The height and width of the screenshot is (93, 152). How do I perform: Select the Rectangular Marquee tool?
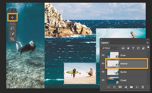click(x=12, y=23)
